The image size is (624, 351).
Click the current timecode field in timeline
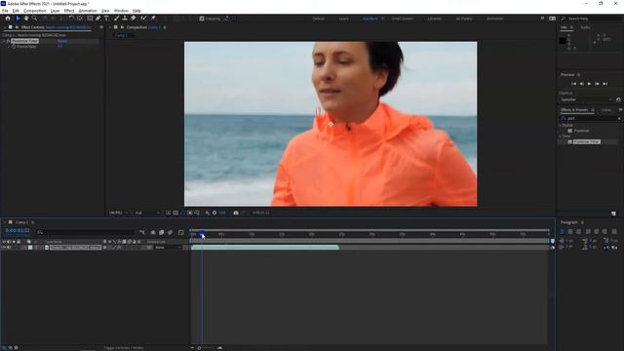click(18, 230)
